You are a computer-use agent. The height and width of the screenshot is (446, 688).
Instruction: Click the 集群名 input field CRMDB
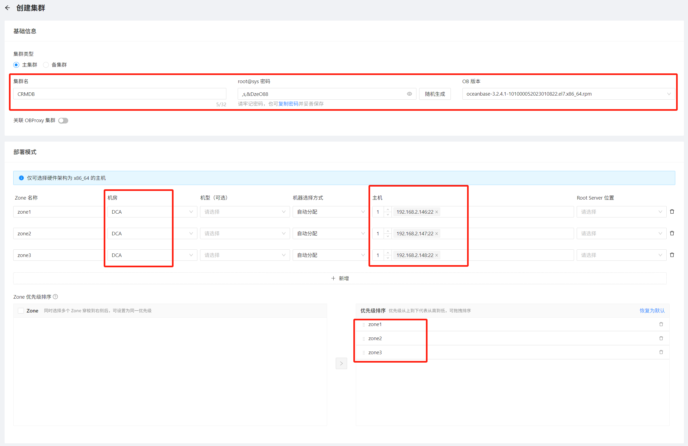pyautogui.click(x=119, y=94)
